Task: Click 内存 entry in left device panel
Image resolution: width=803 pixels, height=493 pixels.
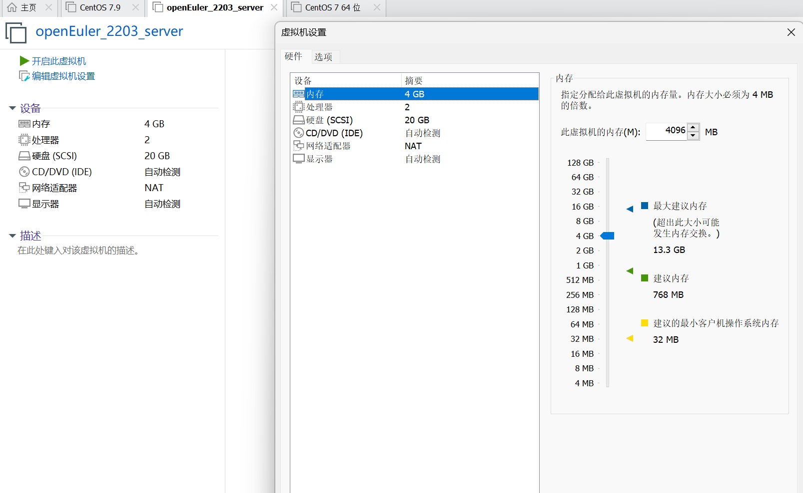Action: [x=41, y=124]
